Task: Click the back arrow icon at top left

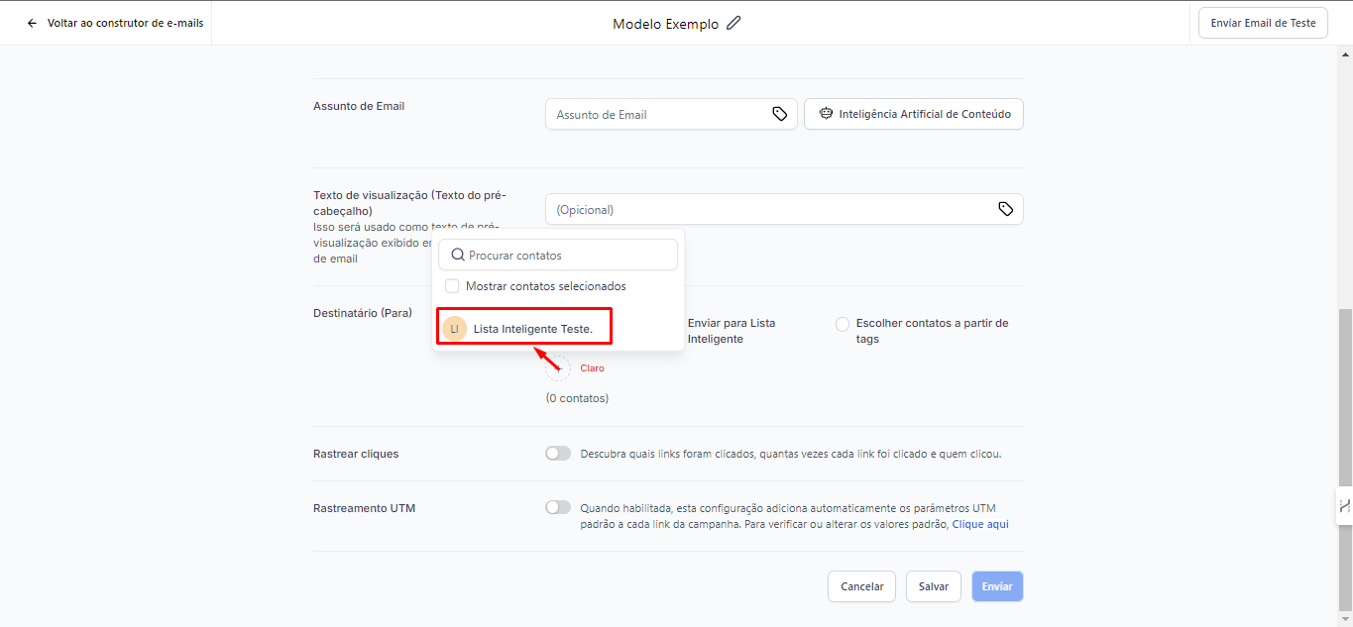Action: click(x=32, y=23)
